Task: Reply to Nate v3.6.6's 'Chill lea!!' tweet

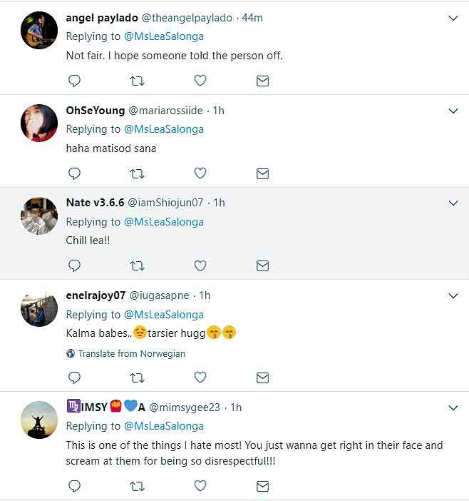Action: click(74, 265)
